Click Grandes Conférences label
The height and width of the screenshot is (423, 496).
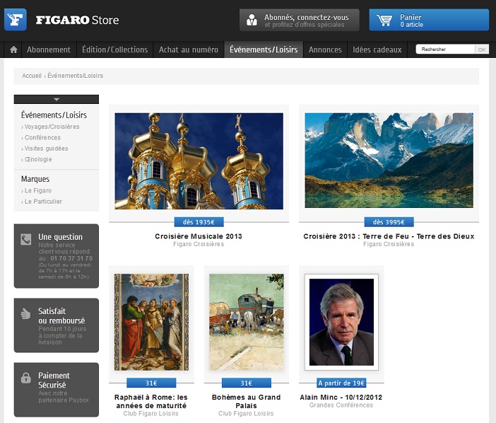pyautogui.click(x=341, y=405)
